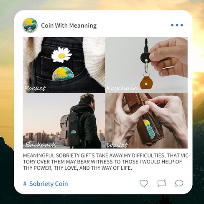Click the Pocket handwritten label
Viewport: 204px width, 204px height.
coord(35,89)
